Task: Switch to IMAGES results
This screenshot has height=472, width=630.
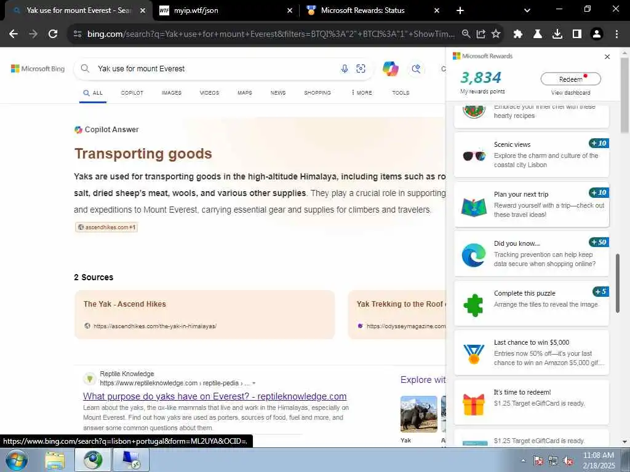Action: click(172, 93)
